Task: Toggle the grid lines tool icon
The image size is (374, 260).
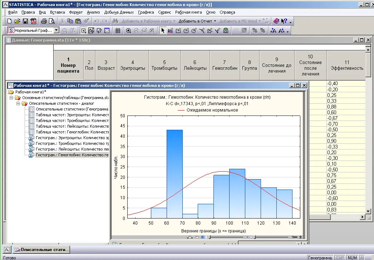Action: pyautogui.click(x=118, y=31)
